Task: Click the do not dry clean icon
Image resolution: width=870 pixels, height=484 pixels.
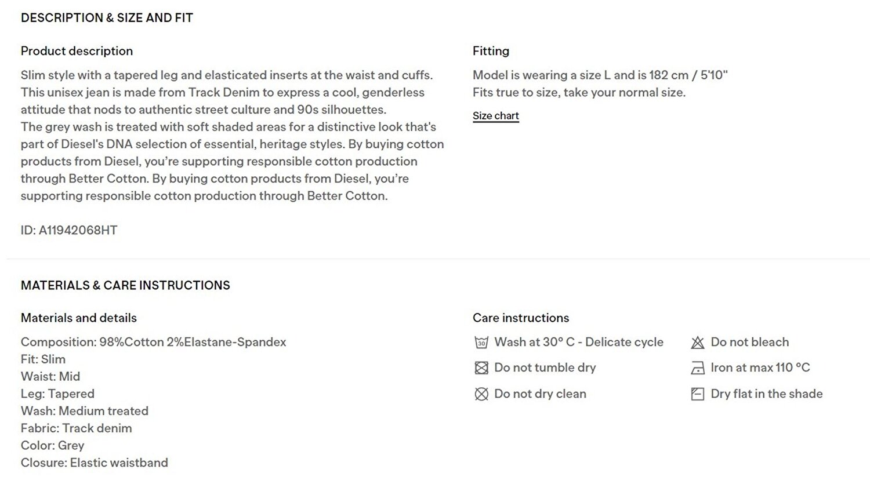Action: point(481,394)
